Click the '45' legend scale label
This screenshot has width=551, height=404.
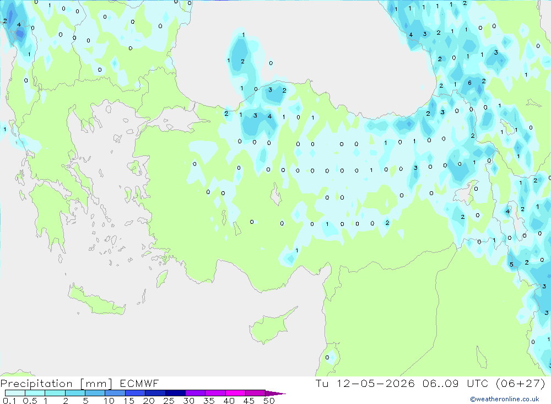(x=249, y=401)
